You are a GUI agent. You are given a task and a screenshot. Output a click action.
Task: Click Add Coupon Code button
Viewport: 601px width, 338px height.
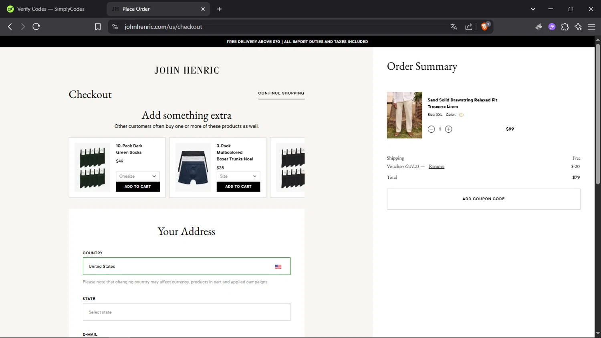click(484, 199)
